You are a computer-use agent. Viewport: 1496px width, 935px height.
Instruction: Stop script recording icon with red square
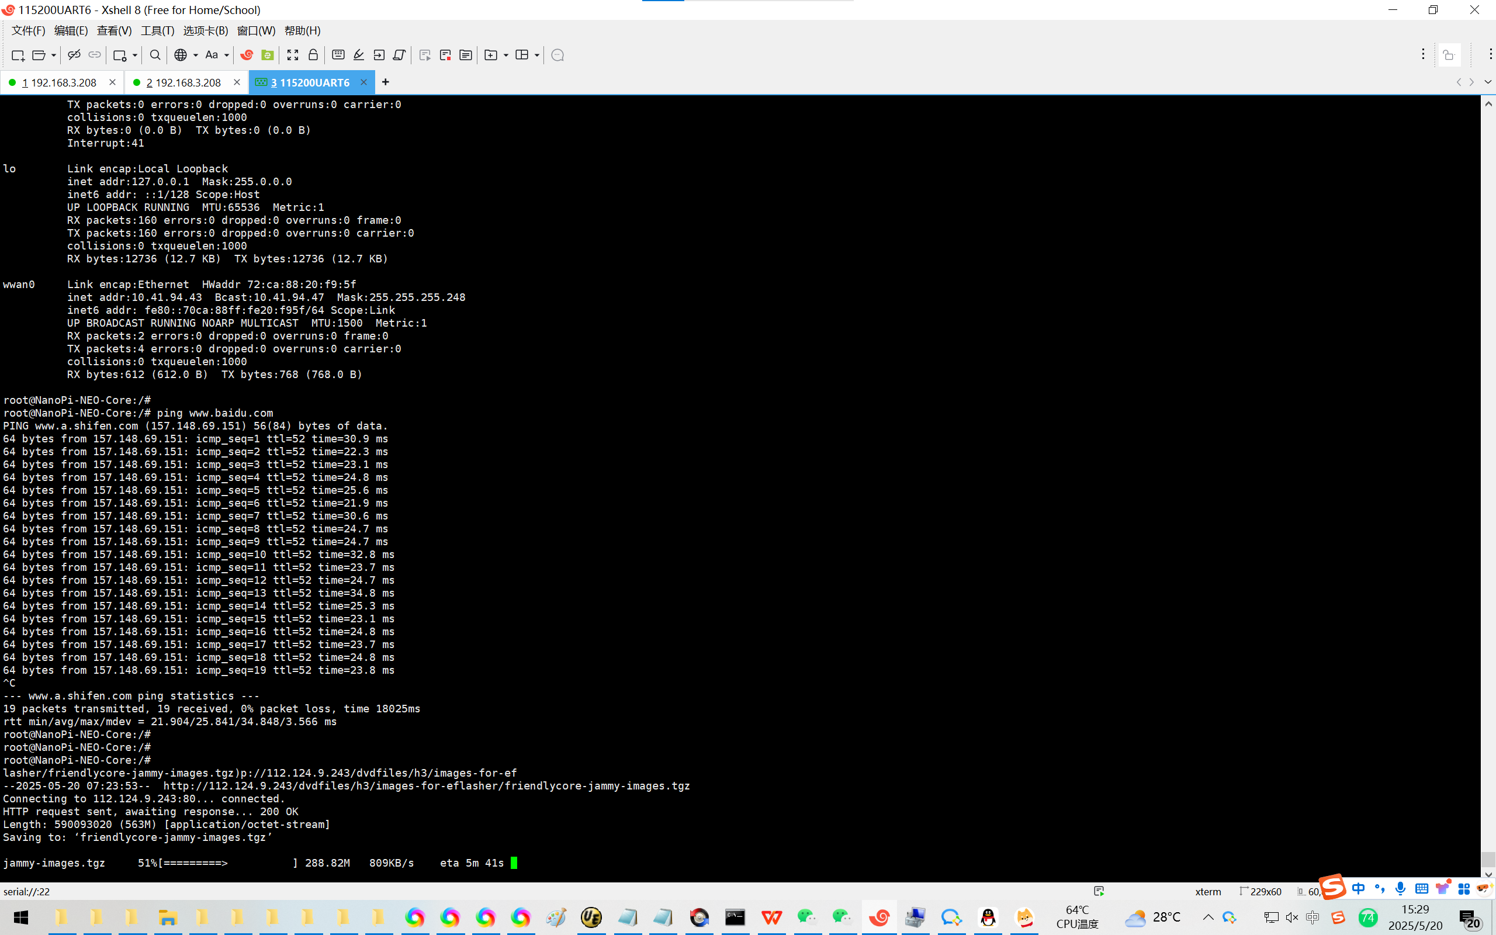(445, 55)
